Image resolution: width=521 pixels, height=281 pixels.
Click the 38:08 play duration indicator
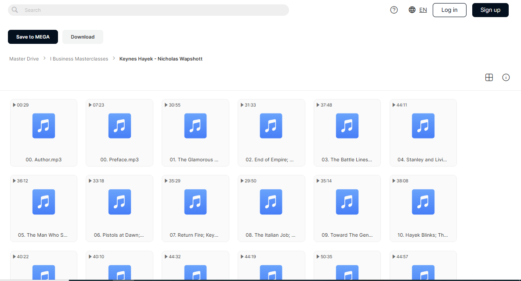(400, 181)
